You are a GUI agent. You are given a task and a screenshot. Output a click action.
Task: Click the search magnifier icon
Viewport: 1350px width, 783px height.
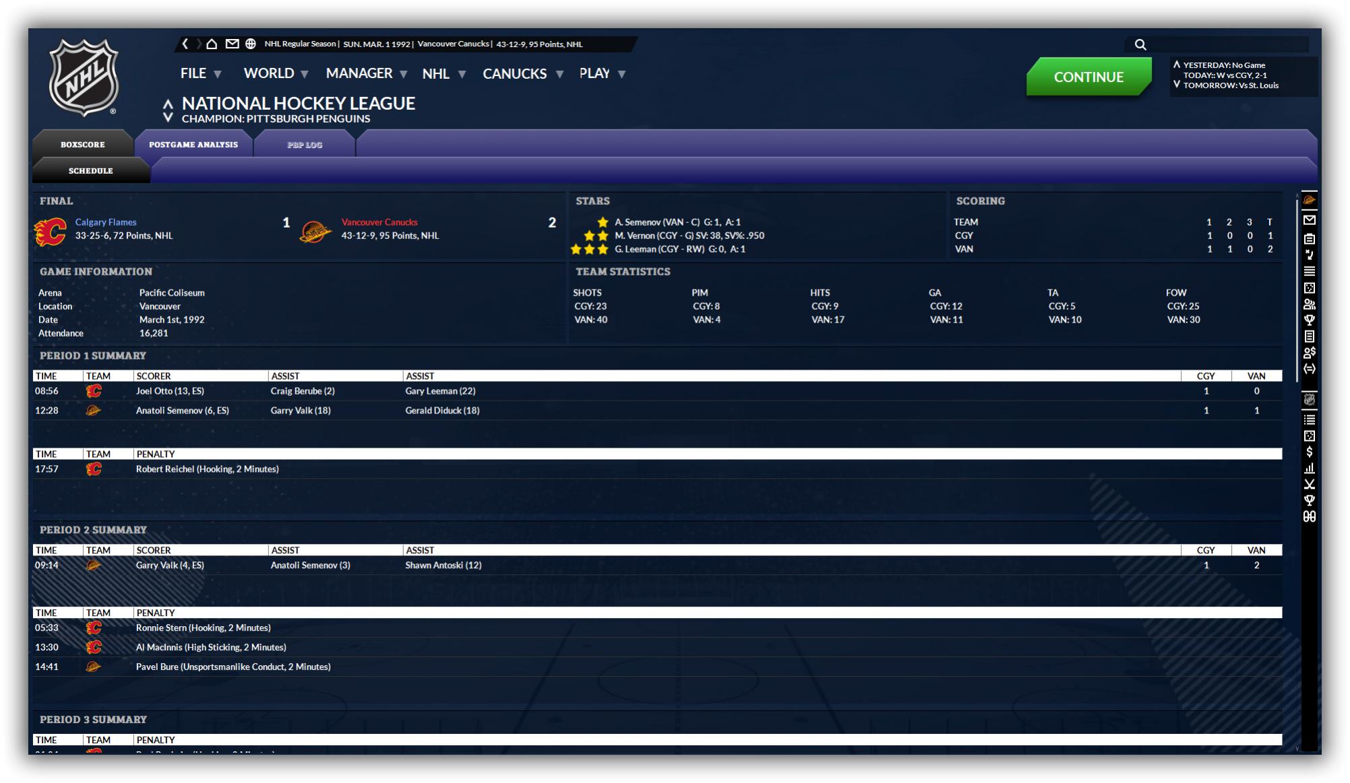click(1140, 44)
